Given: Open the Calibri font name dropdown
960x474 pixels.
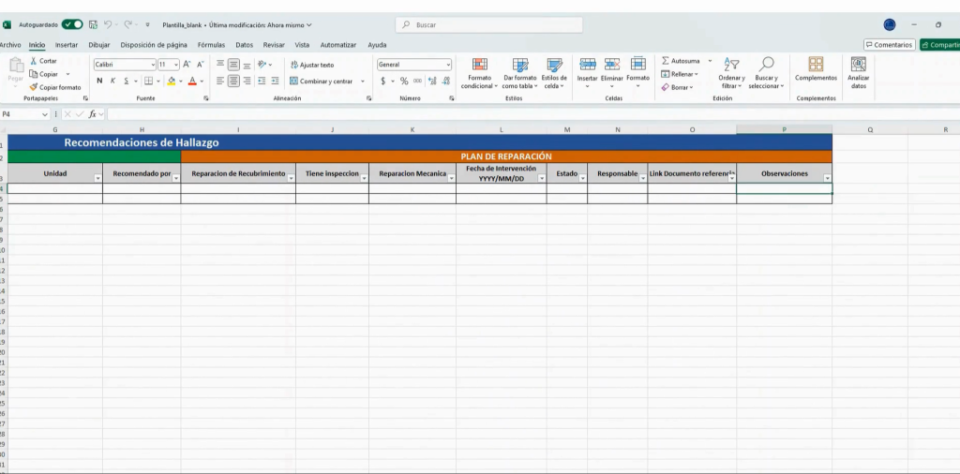Looking at the screenshot, I should pos(153,65).
